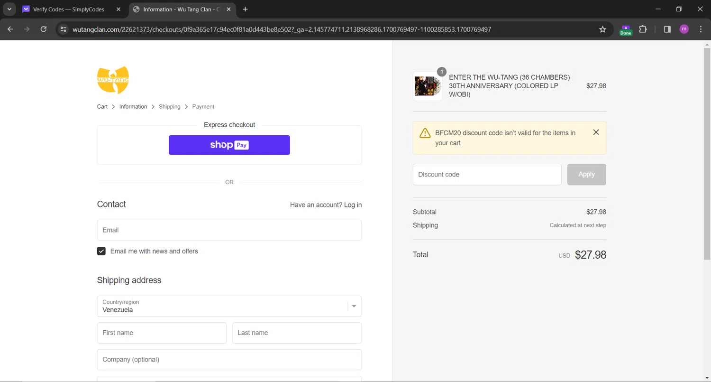Reload the checkout page

(x=44, y=29)
